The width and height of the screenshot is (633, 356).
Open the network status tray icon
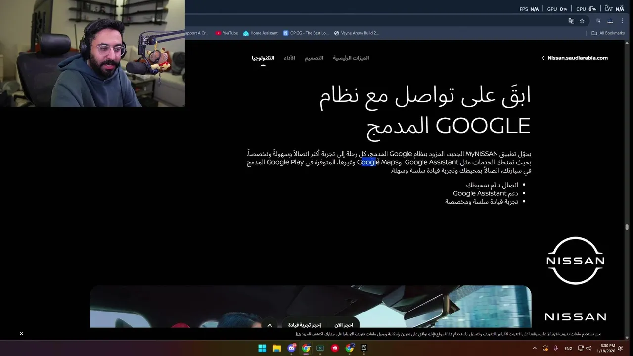click(x=581, y=348)
